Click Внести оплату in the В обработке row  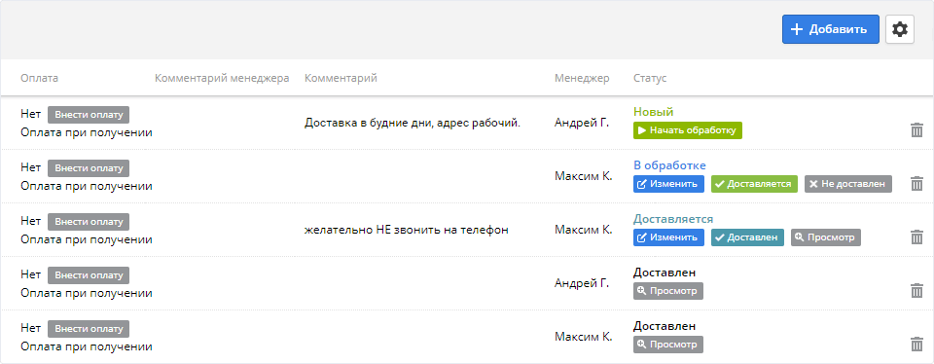(x=89, y=168)
